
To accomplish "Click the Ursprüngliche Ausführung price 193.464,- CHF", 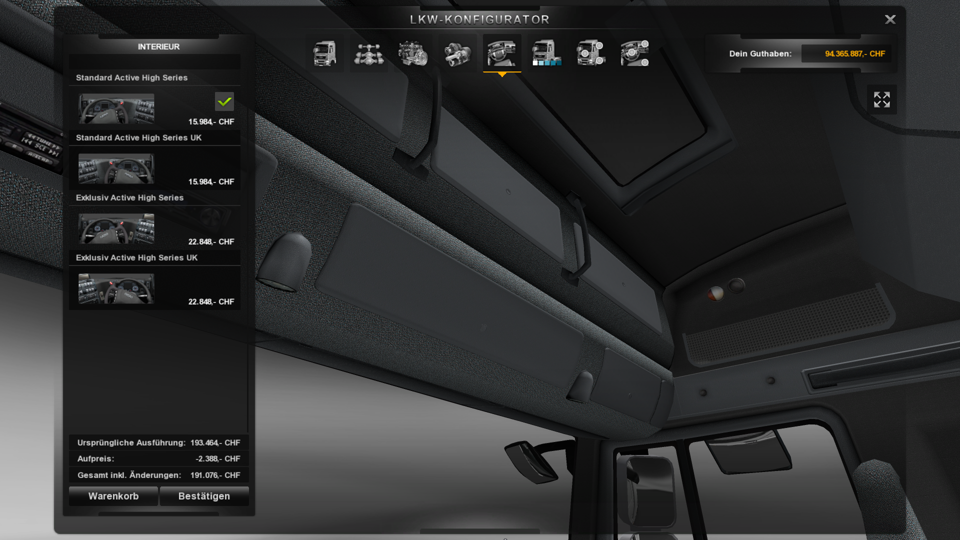I will pos(215,442).
